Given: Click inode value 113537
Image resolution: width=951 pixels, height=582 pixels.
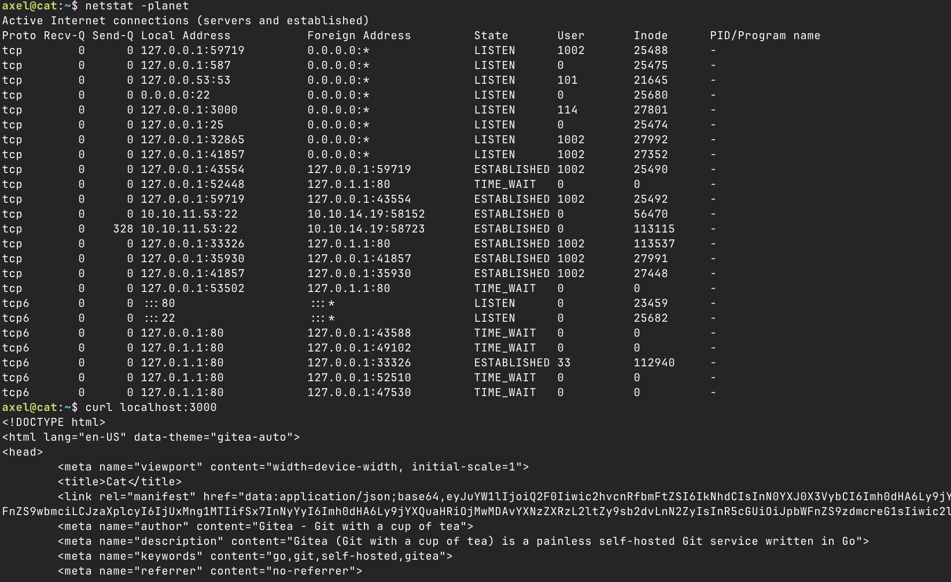Looking at the screenshot, I should (x=654, y=244).
